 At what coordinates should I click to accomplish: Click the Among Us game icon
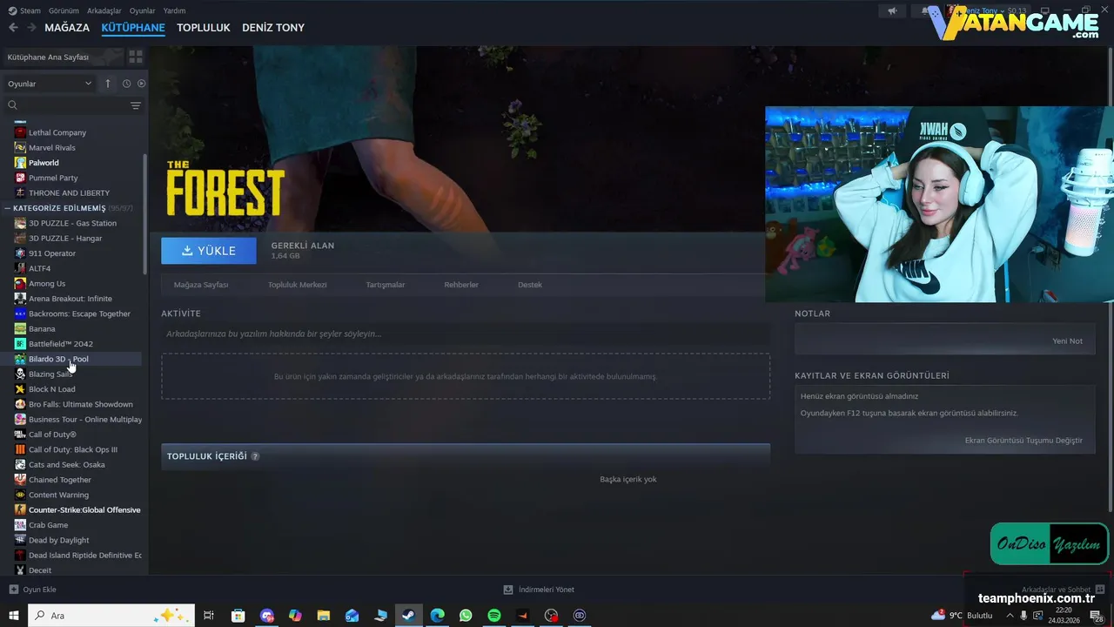(20, 283)
